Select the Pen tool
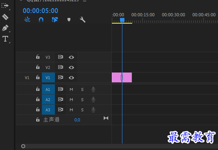218x150 pixels. coord(5,28)
